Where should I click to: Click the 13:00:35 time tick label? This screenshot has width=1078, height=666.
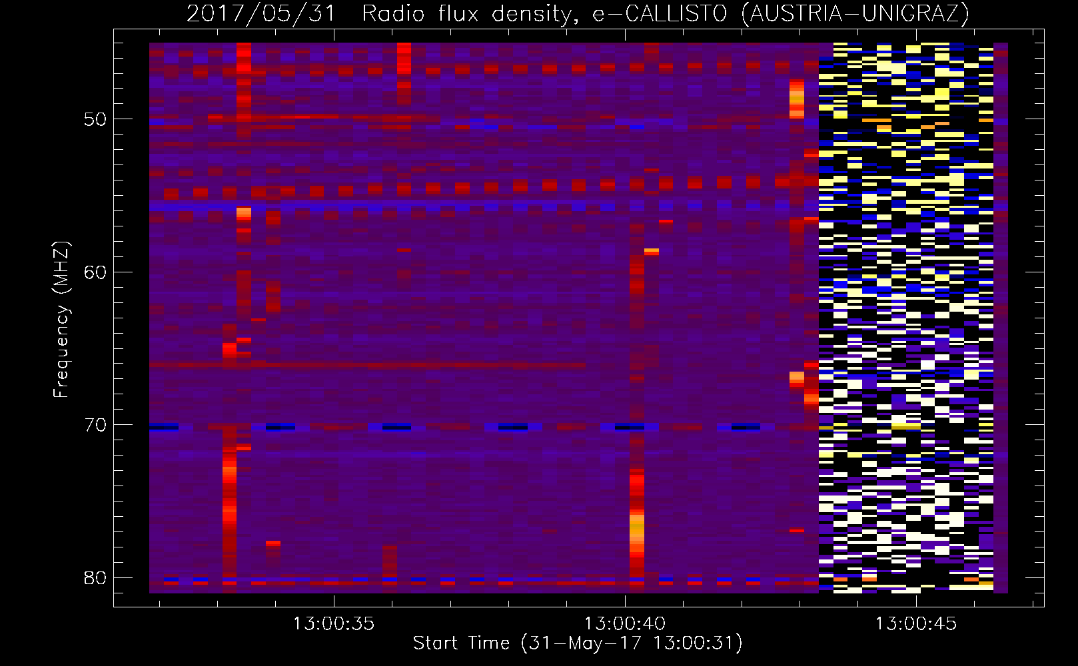pos(334,624)
